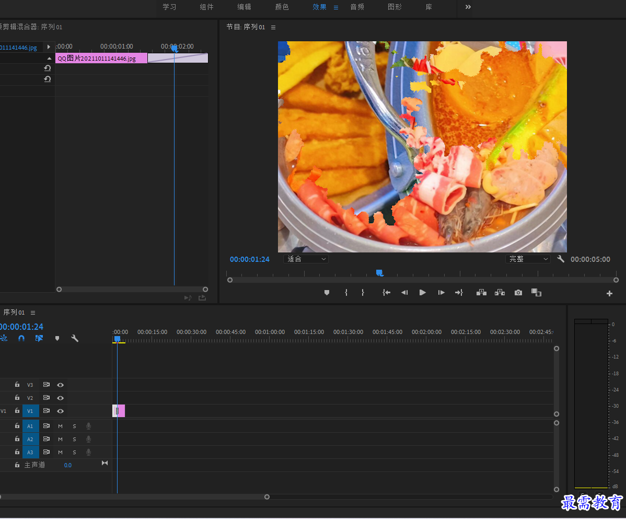Click program monitor timecode 00:00:01:24

pos(250,259)
